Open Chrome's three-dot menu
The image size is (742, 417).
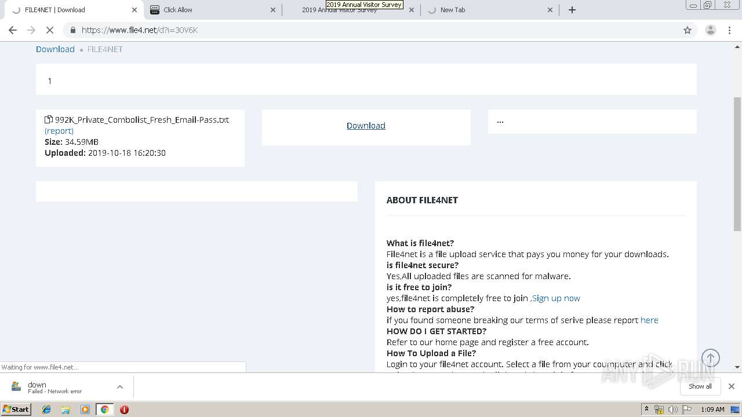tap(729, 30)
